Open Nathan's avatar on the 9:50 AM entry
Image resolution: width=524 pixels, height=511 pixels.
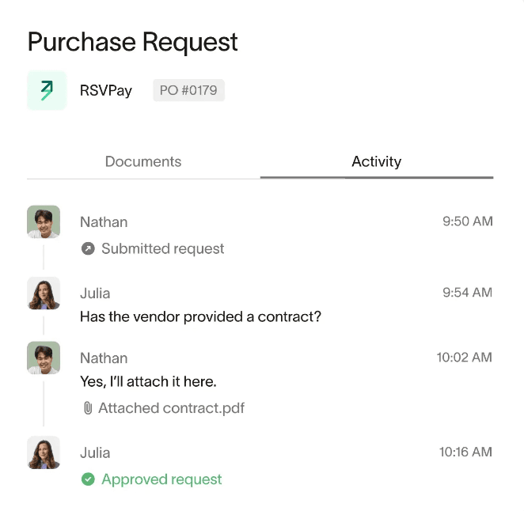[x=44, y=222]
